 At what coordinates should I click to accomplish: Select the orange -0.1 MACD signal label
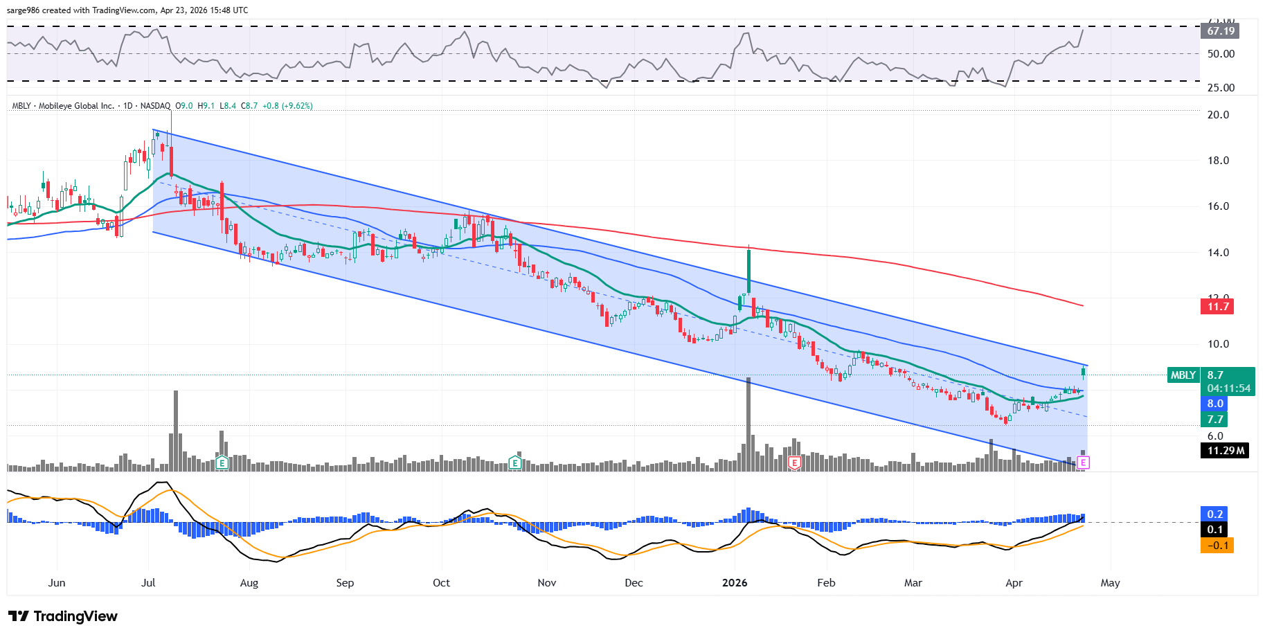coord(1217,546)
